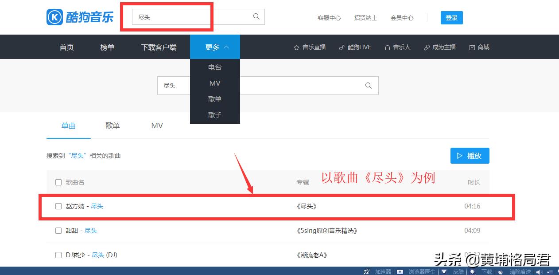This screenshot has height=275, width=559.
Task: Switch to the 歌单 tab
Action: (x=113, y=126)
